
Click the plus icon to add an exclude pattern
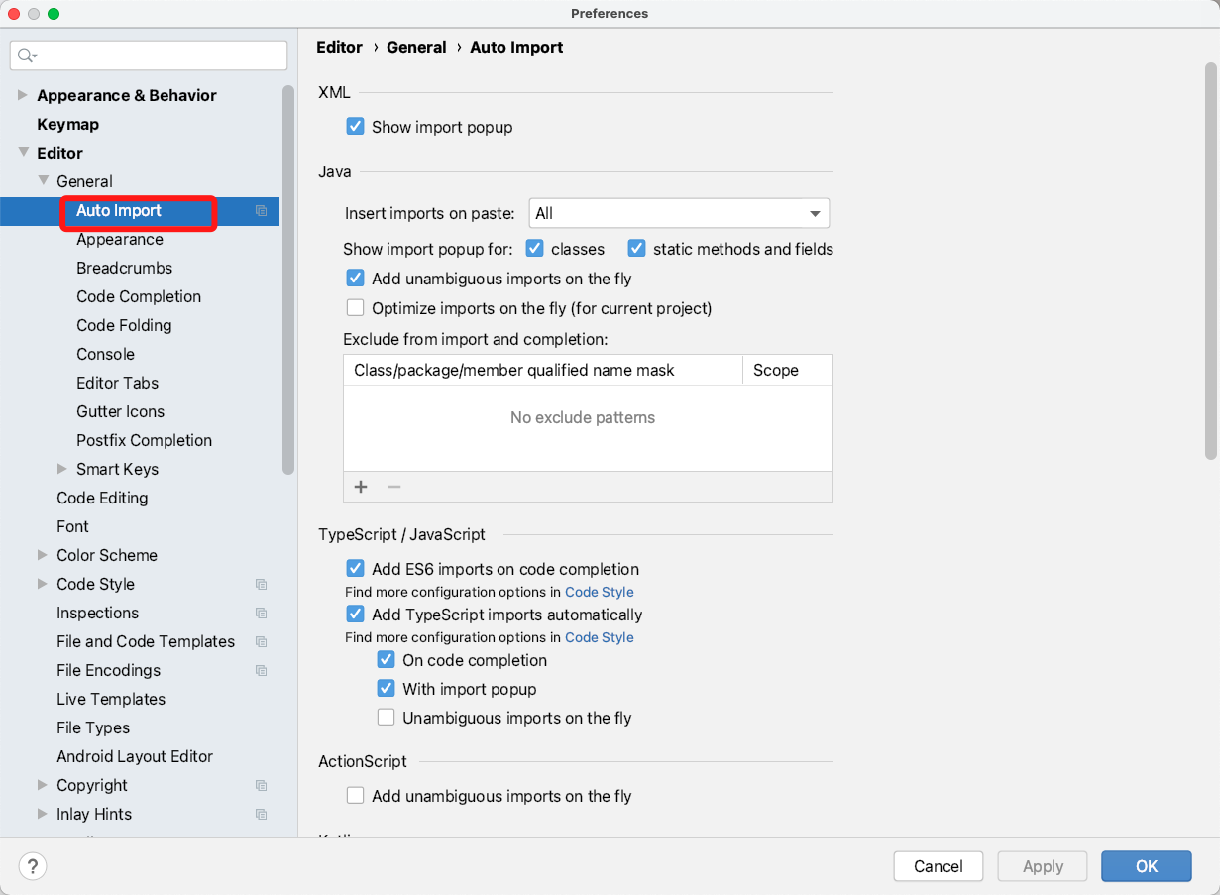[x=361, y=487]
